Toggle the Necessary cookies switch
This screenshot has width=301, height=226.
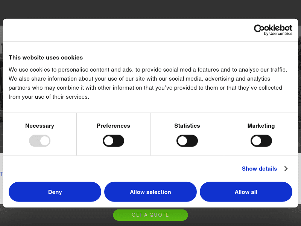click(40, 141)
